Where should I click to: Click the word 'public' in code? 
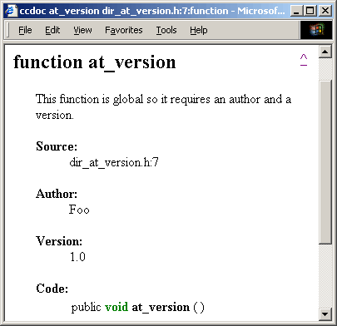coord(86,308)
